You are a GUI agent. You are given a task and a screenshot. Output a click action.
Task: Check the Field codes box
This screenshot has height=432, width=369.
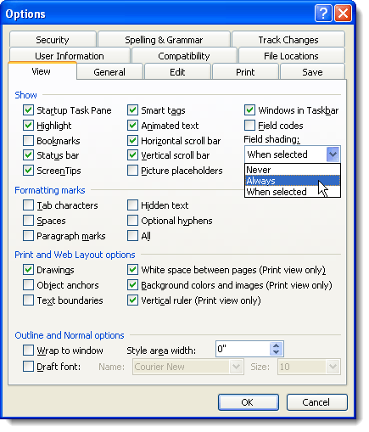point(249,126)
